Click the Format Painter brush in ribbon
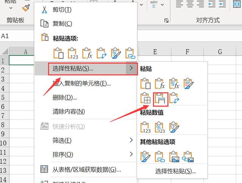The image size is (242, 183). pos(26,8)
